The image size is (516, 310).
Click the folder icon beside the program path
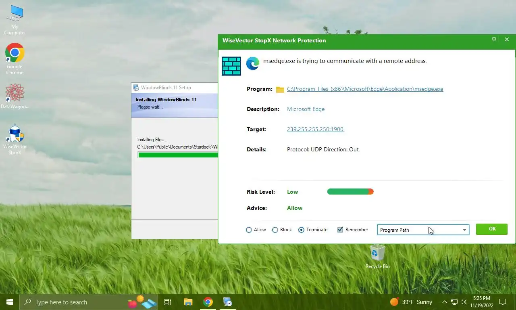280,89
